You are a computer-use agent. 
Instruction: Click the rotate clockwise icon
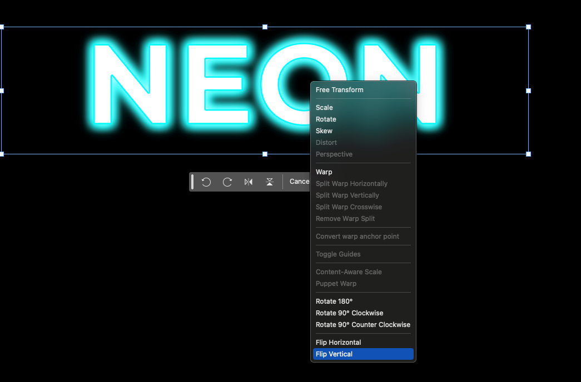[227, 182]
